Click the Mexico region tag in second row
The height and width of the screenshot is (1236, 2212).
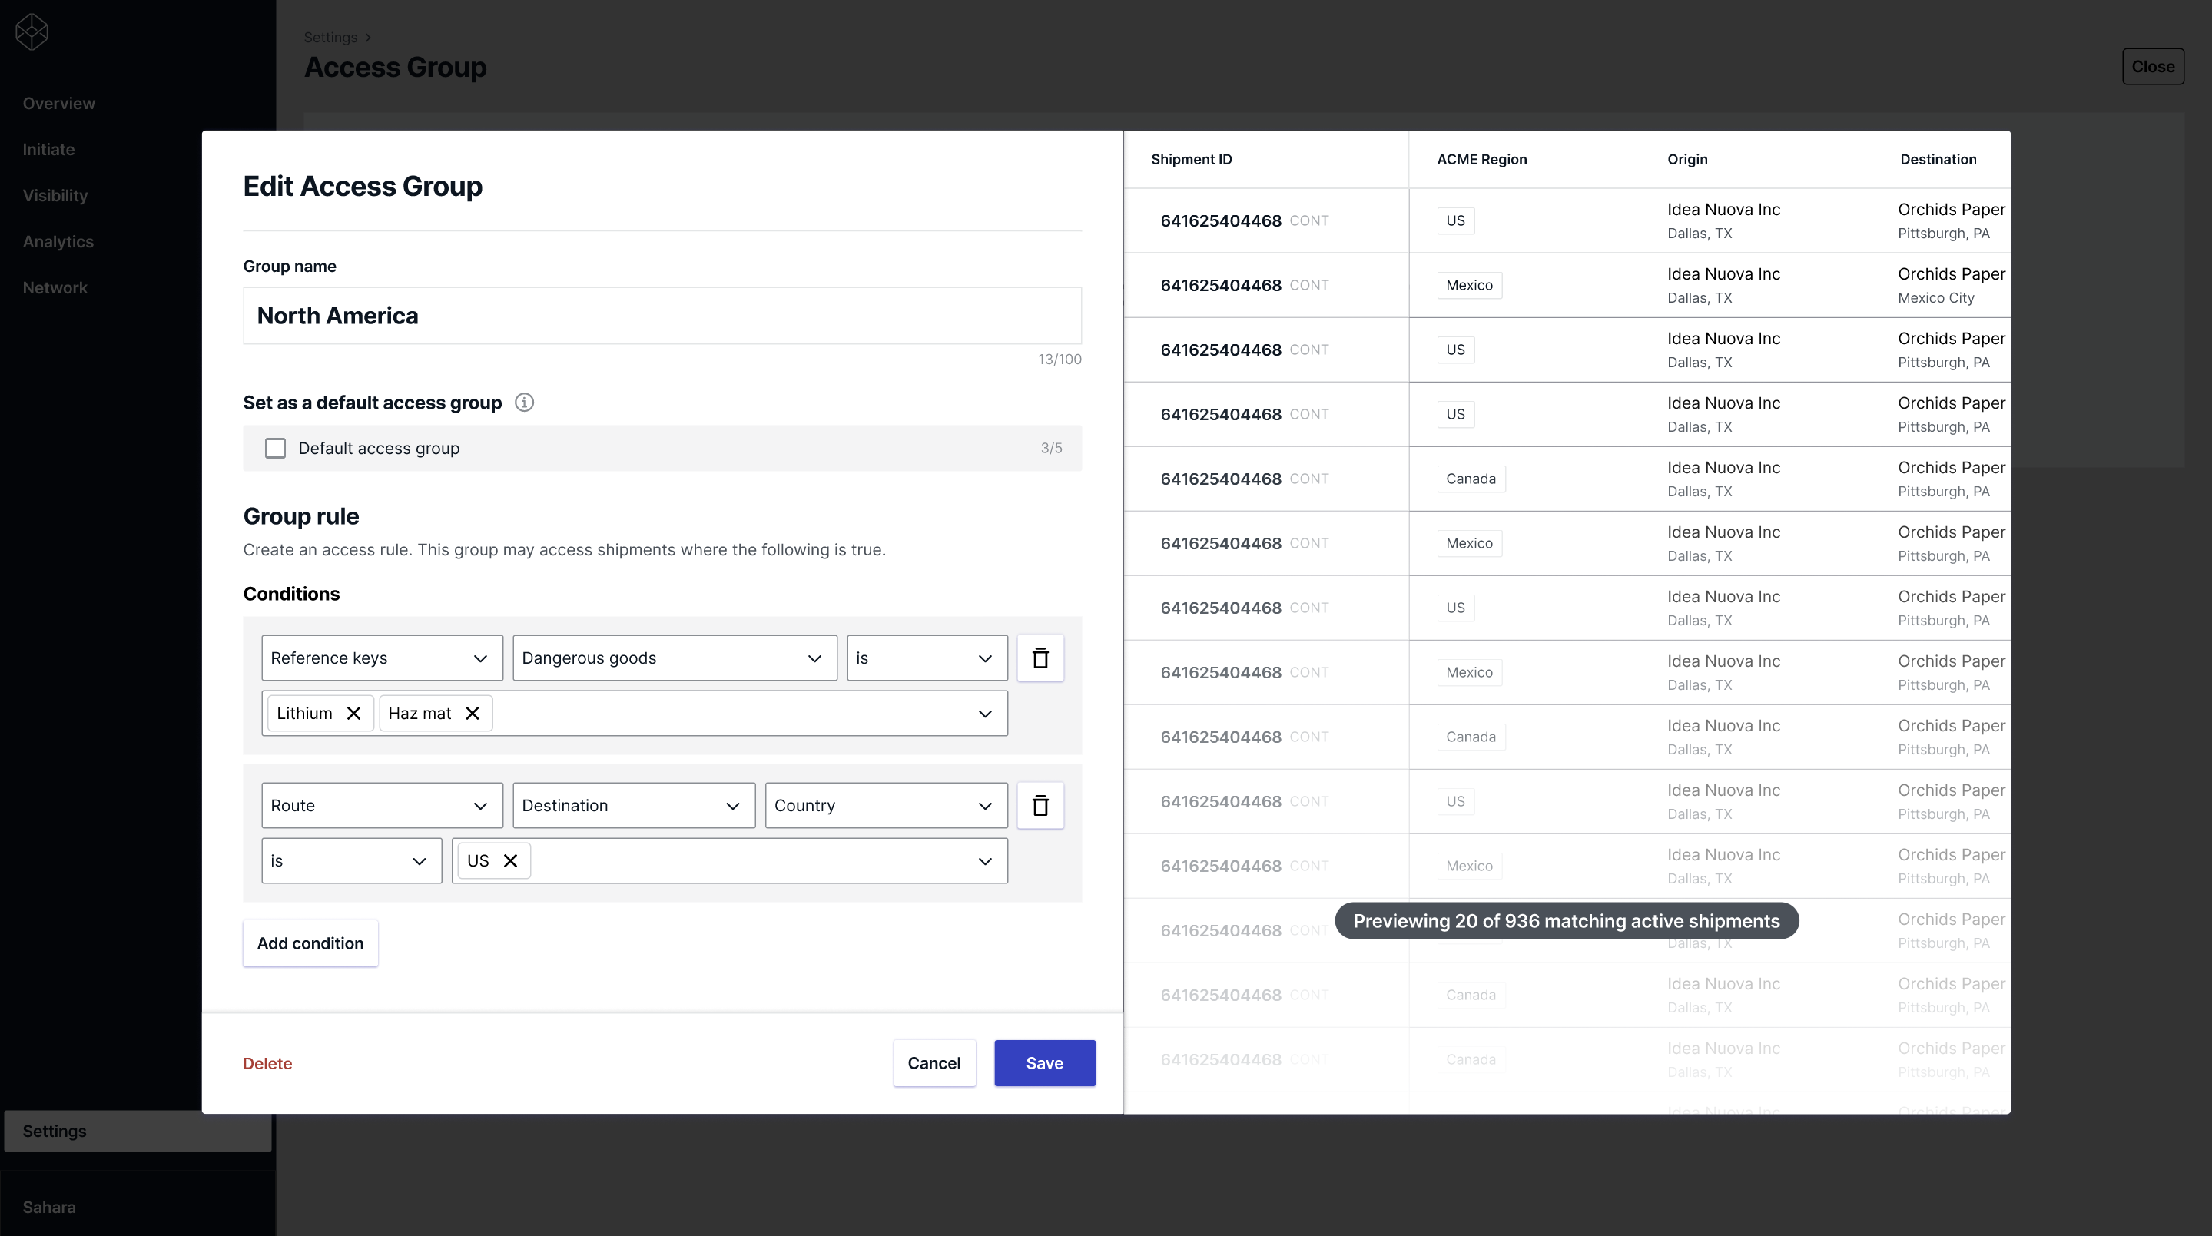(1469, 285)
